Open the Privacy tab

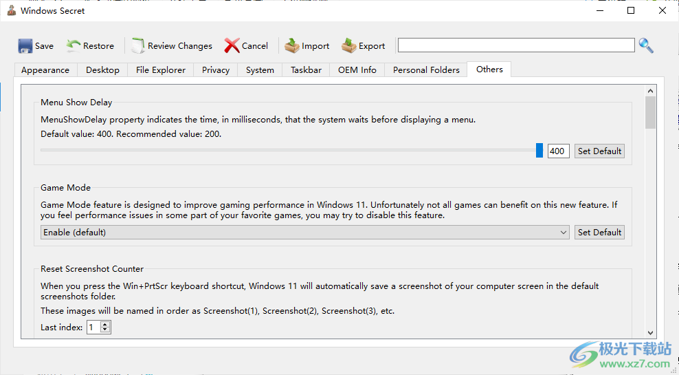point(216,70)
